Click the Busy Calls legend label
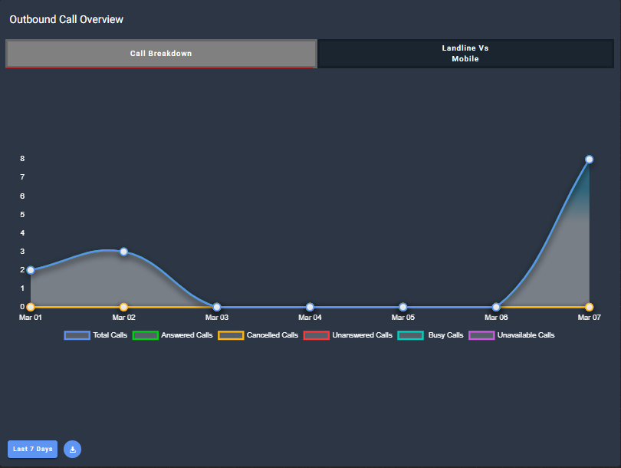621x468 pixels. tap(445, 335)
